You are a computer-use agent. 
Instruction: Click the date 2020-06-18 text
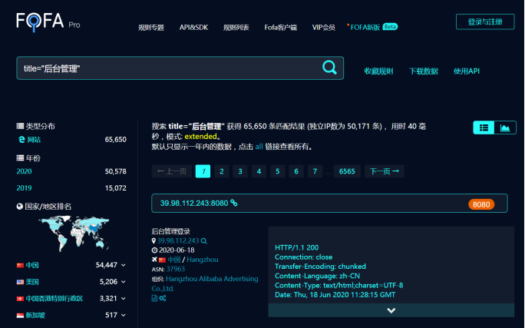click(x=177, y=250)
